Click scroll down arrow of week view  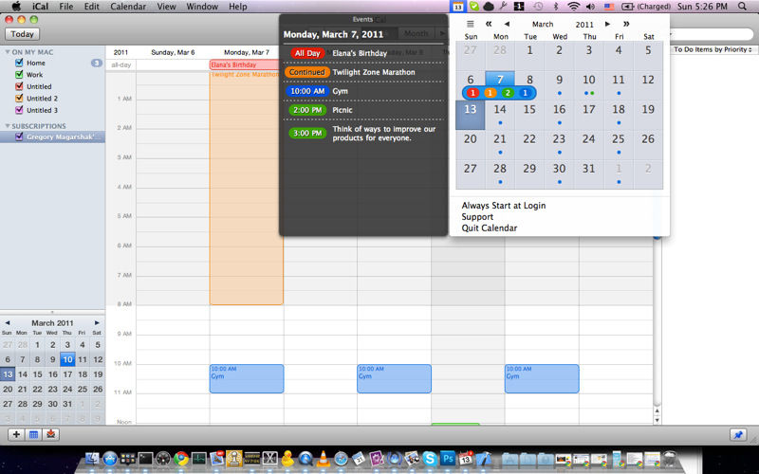point(657,420)
